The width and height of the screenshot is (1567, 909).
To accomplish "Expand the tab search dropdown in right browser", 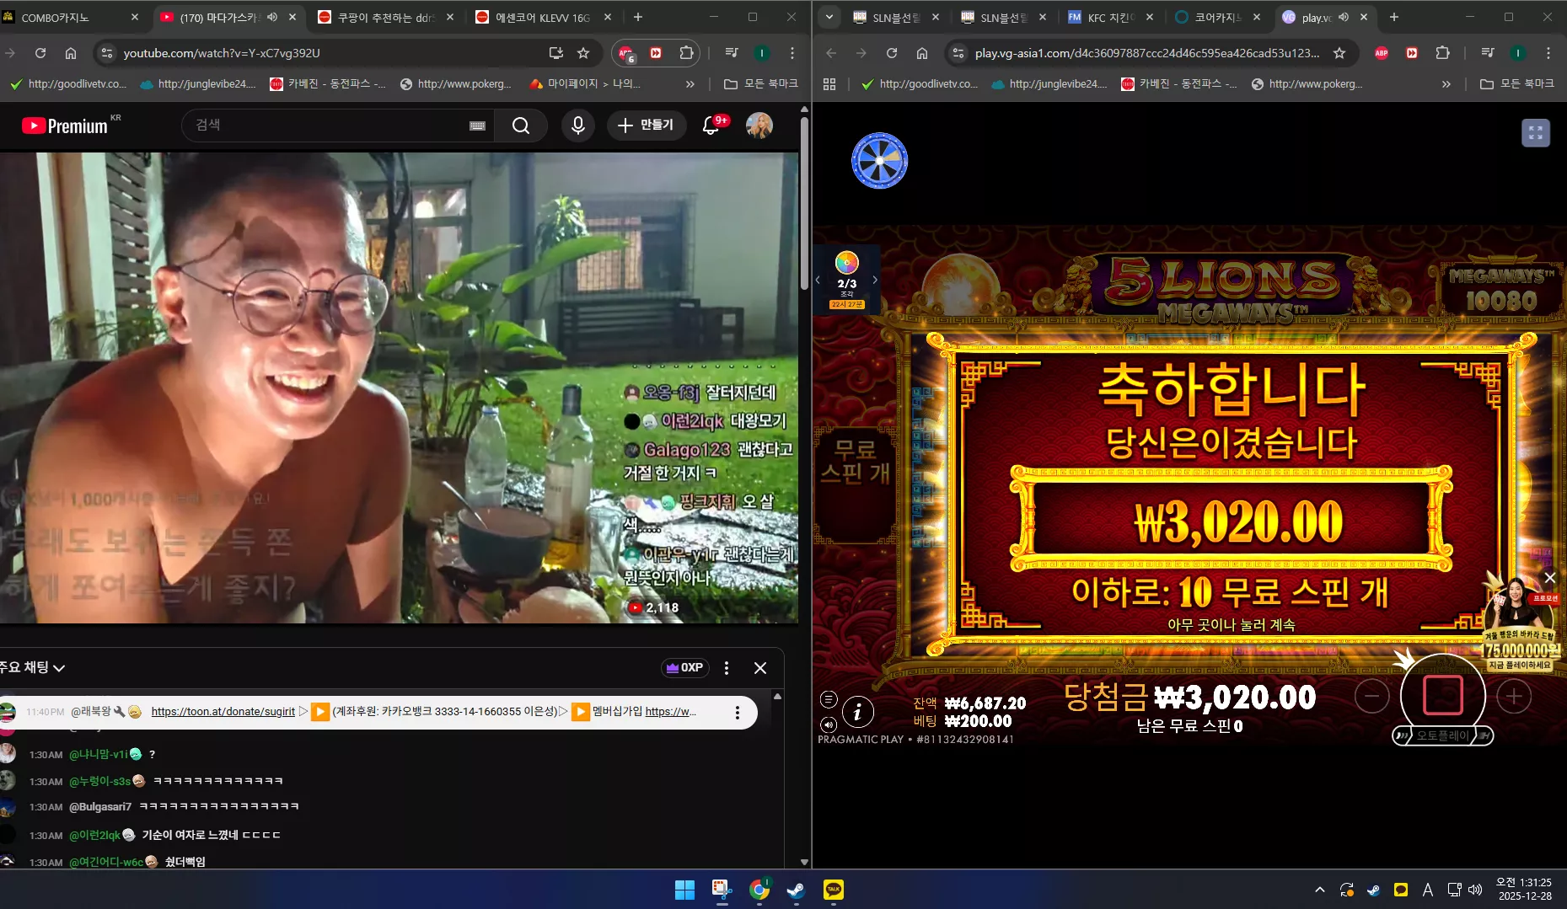I will (829, 17).
